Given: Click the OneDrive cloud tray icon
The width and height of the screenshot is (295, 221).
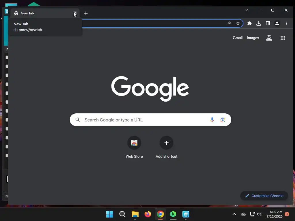Looking at the screenshot, I should click(243, 214).
